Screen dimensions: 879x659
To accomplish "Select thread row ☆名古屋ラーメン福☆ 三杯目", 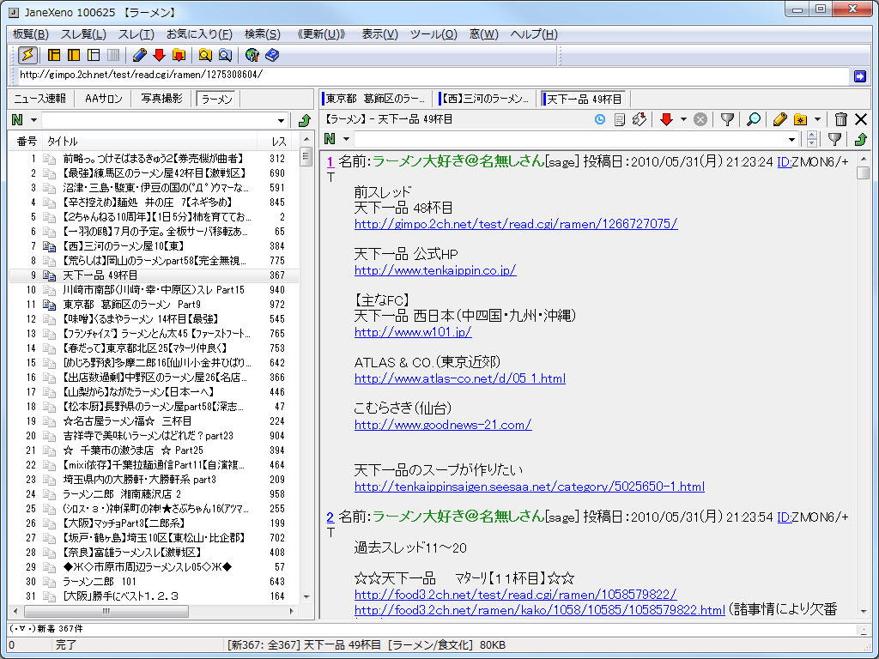I will pyautogui.click(x=155, y=420).
